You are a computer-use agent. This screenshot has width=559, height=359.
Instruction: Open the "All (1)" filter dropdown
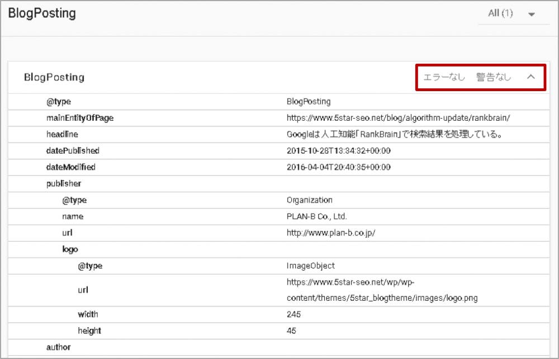513,14
